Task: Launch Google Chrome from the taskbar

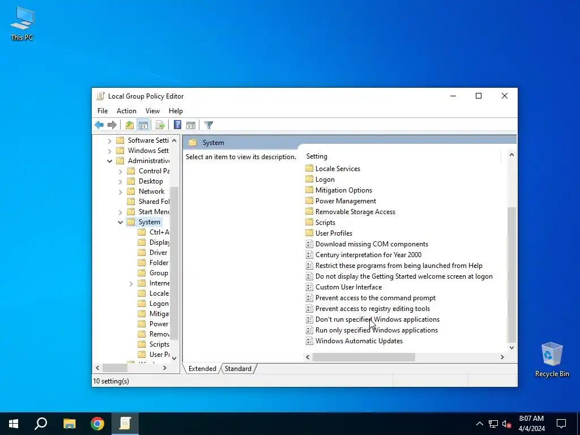Action: coord(97,424)
